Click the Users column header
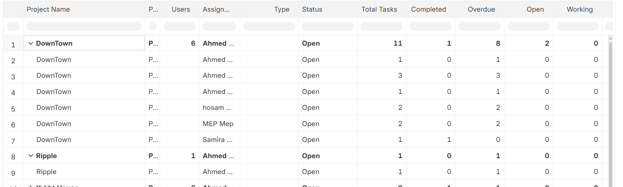623x187 pixels. tap(181, 9)
